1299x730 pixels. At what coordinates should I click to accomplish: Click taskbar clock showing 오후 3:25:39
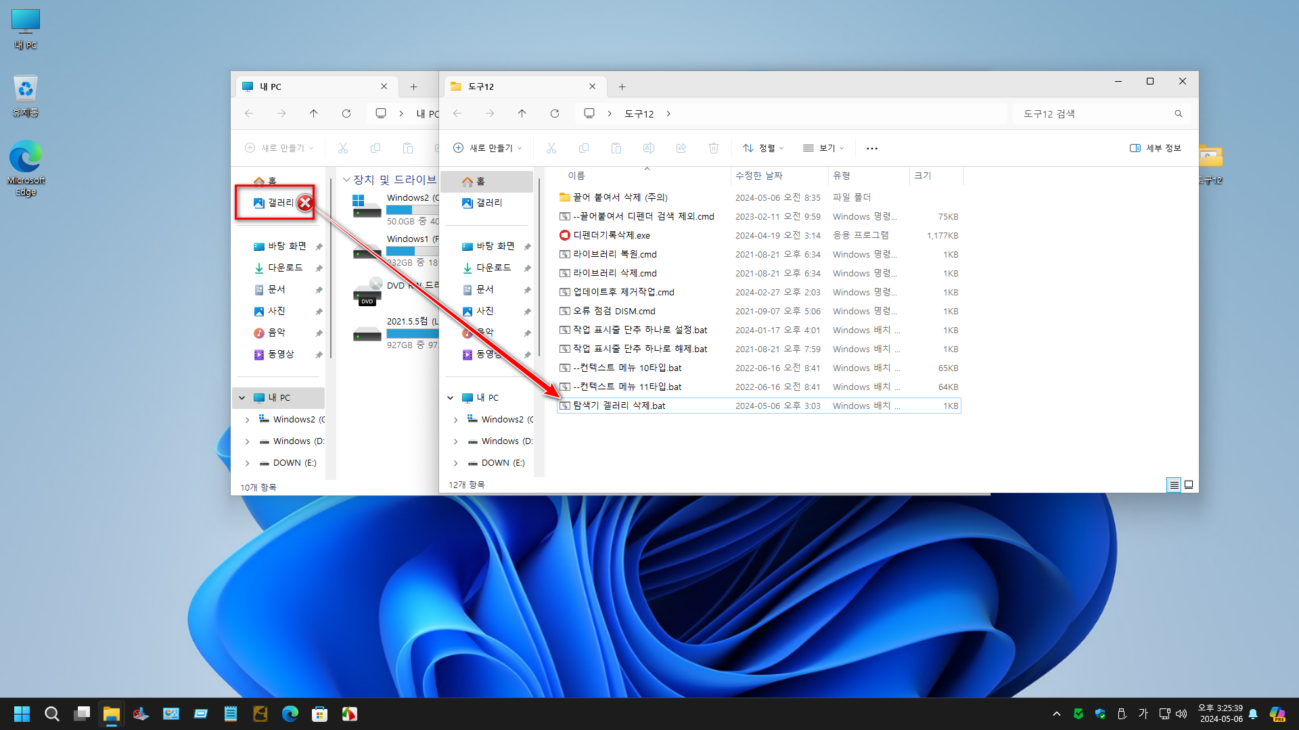coord(1221,714)
